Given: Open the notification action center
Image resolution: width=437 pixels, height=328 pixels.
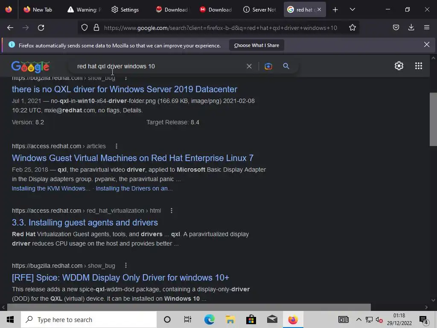Looking at the screenshot, I should click(423, 320).
